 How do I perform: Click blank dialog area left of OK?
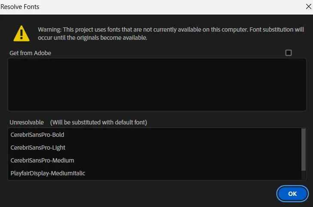[x=142, y=193]
